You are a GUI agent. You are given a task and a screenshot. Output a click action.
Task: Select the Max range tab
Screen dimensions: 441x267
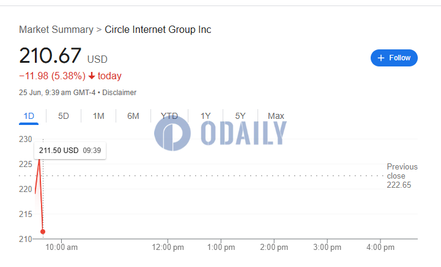point(276,116)
